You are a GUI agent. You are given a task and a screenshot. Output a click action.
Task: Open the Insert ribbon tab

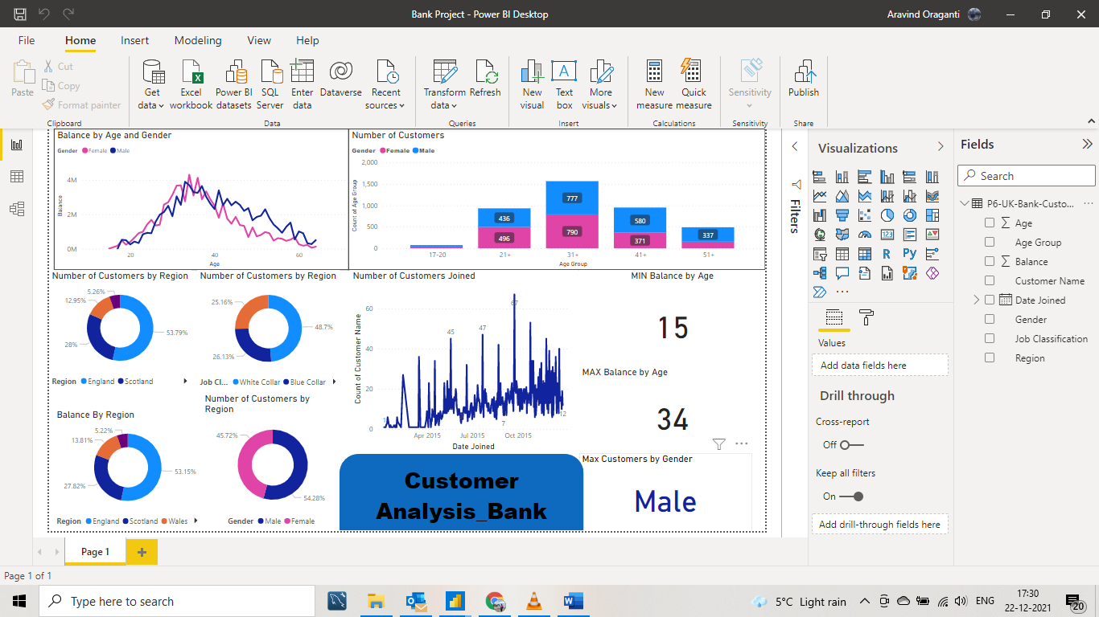coord(134,40)
